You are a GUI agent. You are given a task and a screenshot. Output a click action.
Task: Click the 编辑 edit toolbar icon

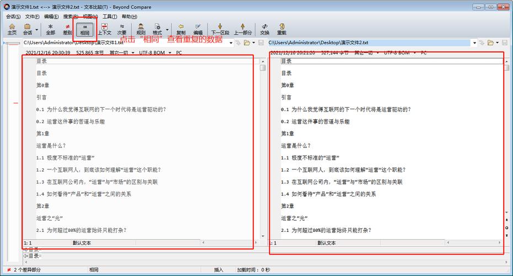[x=197, y=29]
